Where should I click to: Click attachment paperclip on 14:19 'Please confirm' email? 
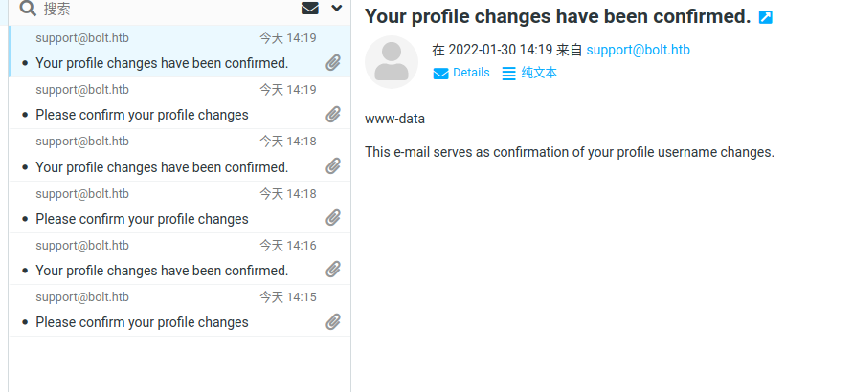(x=333, y=115)
